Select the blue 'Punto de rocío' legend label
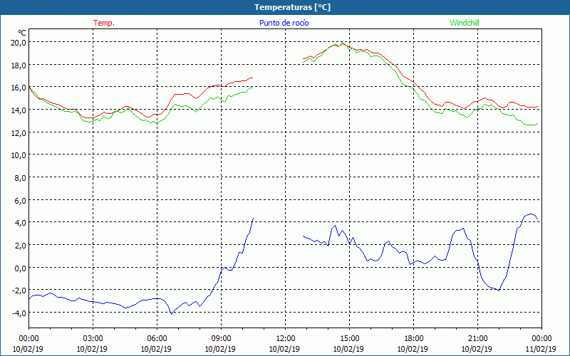 point(284,23)
